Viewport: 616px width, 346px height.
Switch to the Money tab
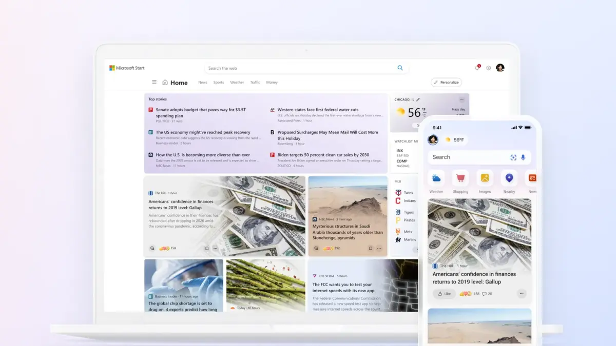(272, 83)
